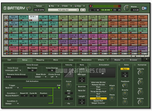Select row F header
152x111 pixels.
point(6,49)
